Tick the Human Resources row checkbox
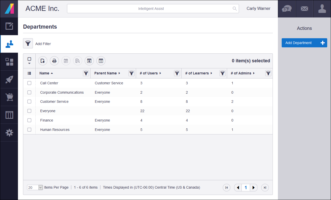 [x=29, y=130]
